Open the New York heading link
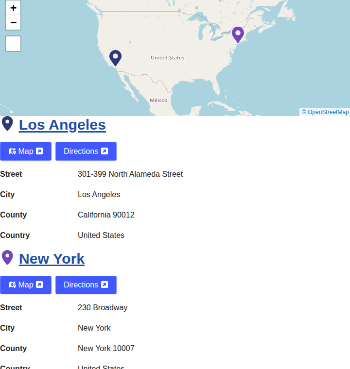350x369 pixels. click(x=52, y=259)
